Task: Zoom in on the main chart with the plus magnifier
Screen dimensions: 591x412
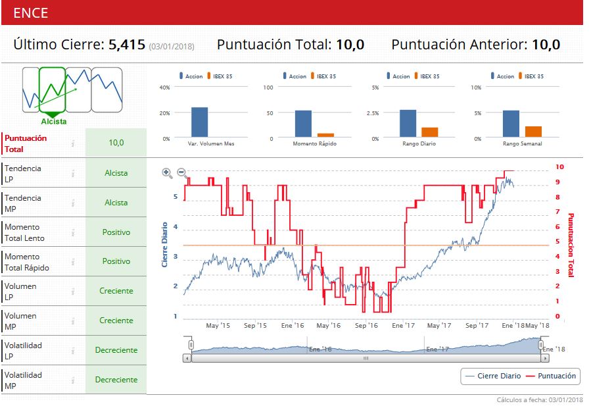Action: click(167, 173)
